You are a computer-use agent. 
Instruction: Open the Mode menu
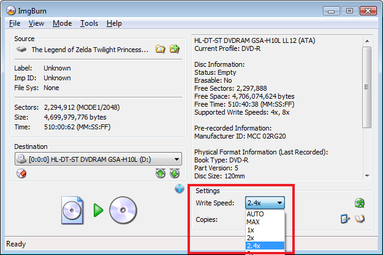point(62,23)
